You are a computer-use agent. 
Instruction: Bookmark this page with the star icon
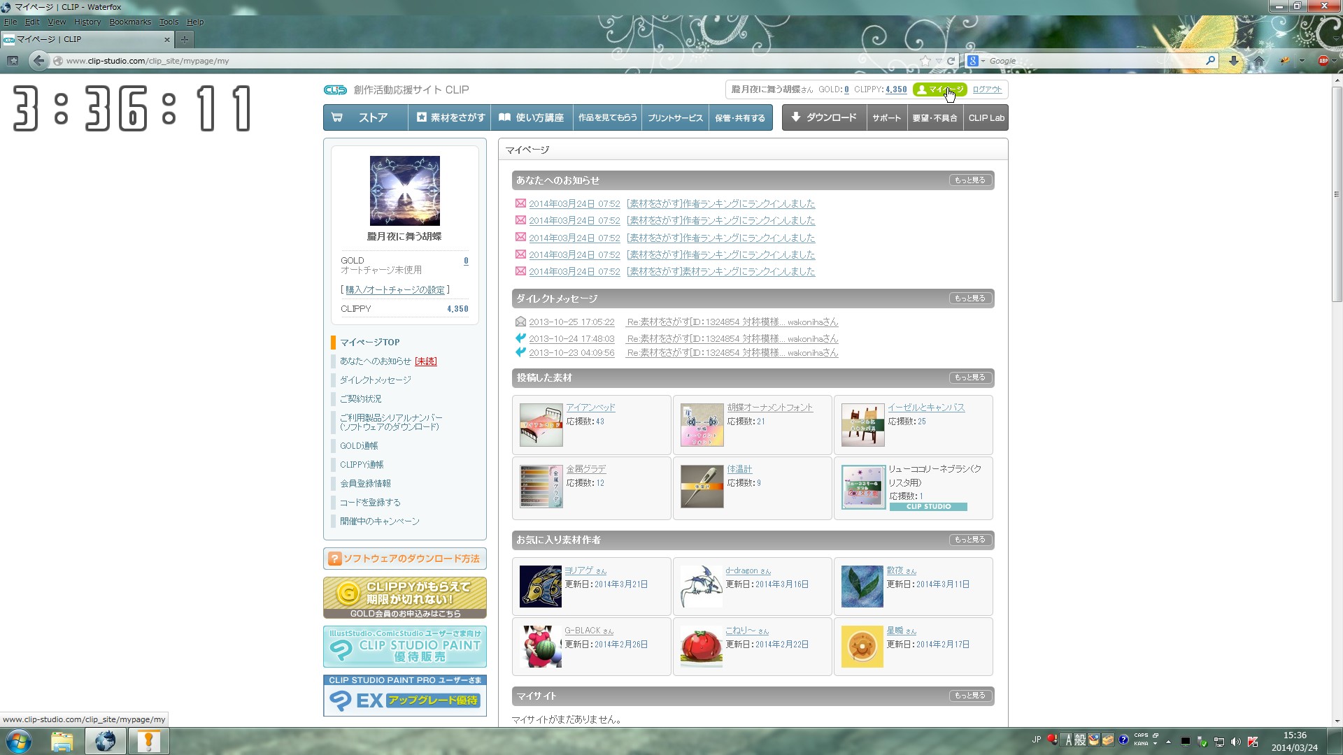pos(925,61)
